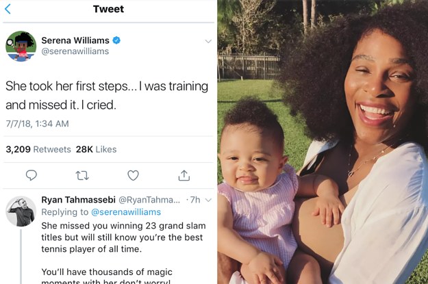Screen dimensions: 428x284
Task: Tap the blue verified badge
Action: (116, 40)
